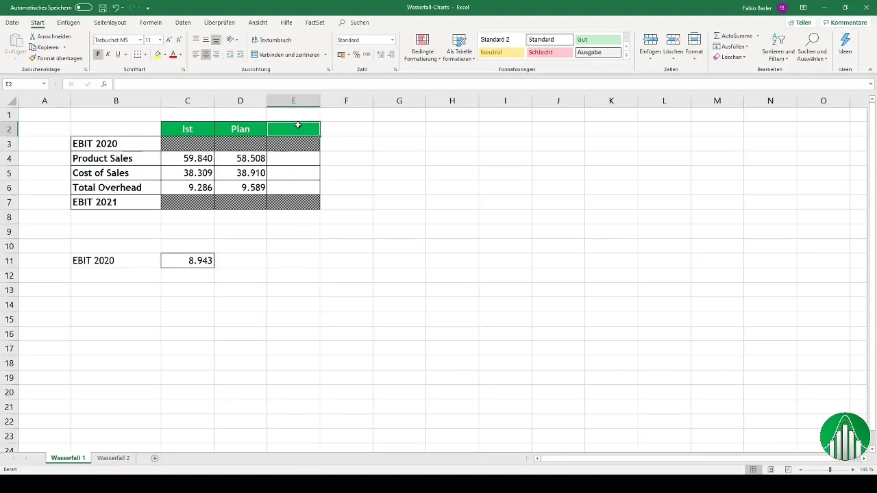
Task: Apply the Schlecht cell style
Action: (550, 52)
